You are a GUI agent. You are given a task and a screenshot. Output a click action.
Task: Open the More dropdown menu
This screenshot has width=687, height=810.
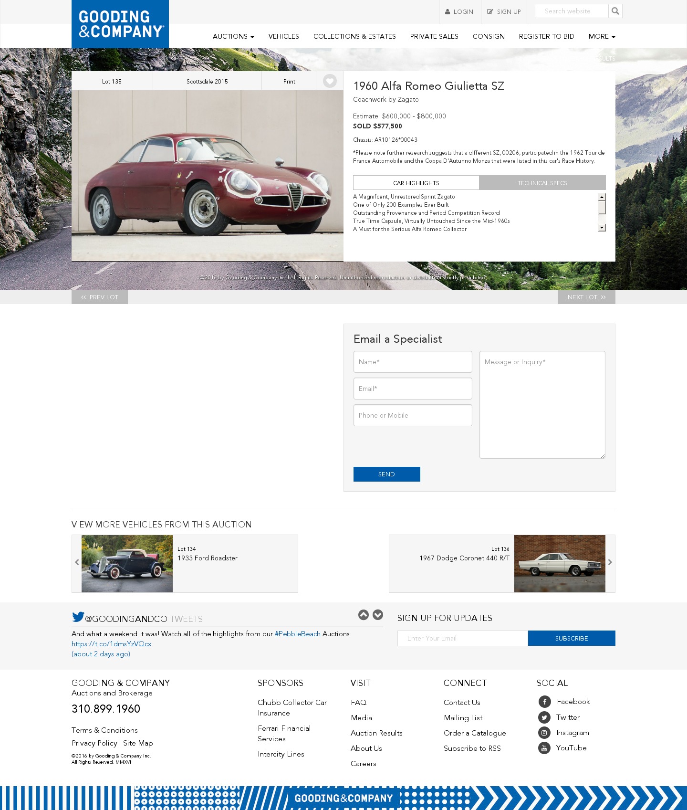tap(602, 36)
